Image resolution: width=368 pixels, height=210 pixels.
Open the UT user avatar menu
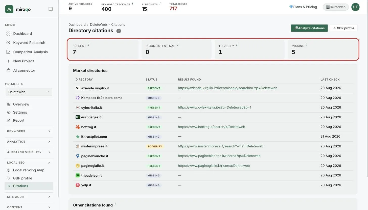(355, 7)
